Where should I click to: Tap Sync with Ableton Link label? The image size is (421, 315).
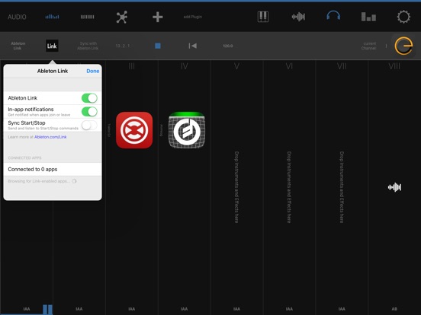pos(88,46)
